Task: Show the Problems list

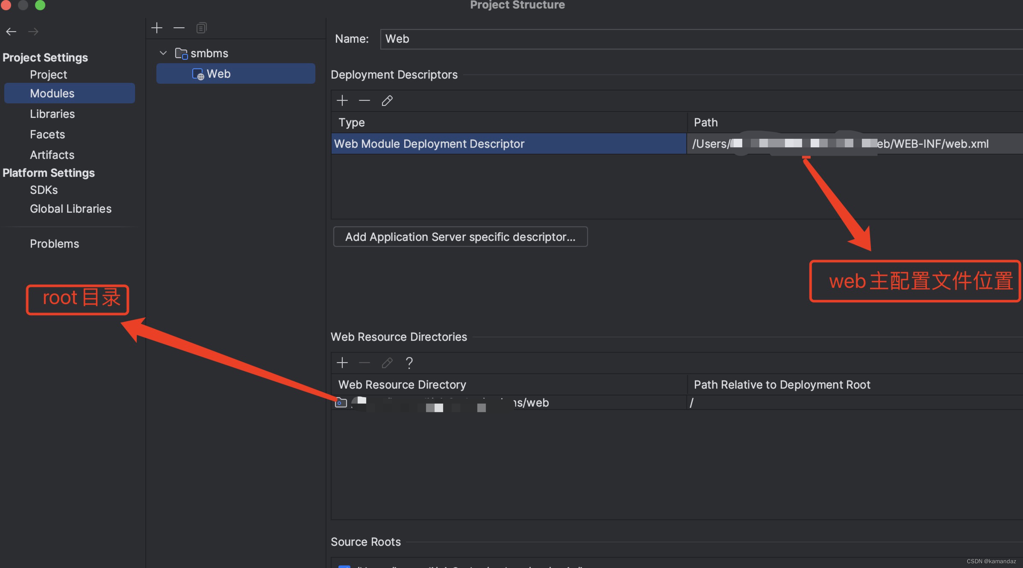Action: [54, 244]
